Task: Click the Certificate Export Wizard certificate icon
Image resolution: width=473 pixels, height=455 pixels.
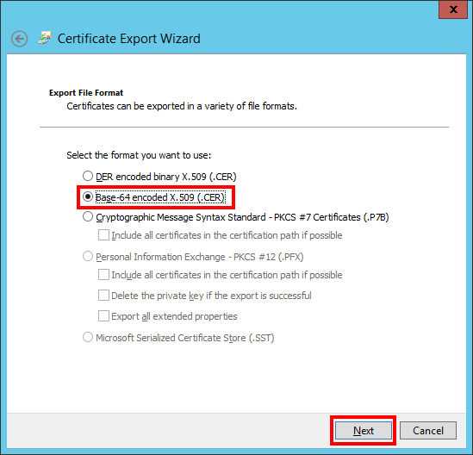Action: (x=45, y=38)
